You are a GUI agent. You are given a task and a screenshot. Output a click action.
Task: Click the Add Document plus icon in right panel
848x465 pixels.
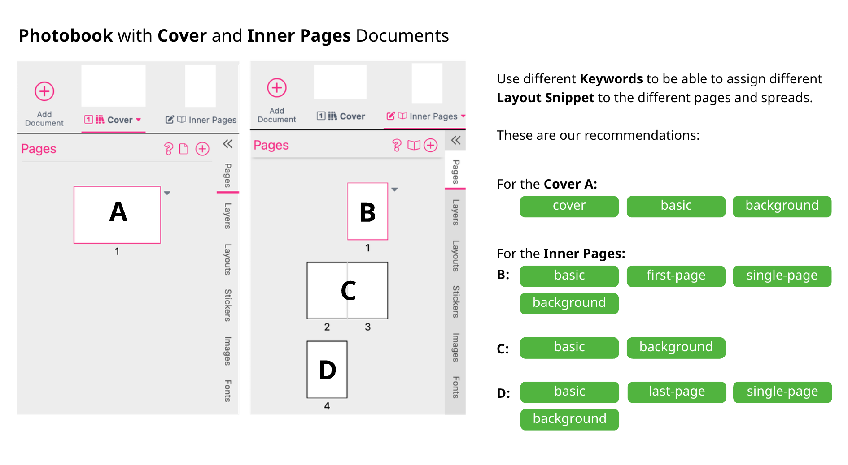(277, 88)
